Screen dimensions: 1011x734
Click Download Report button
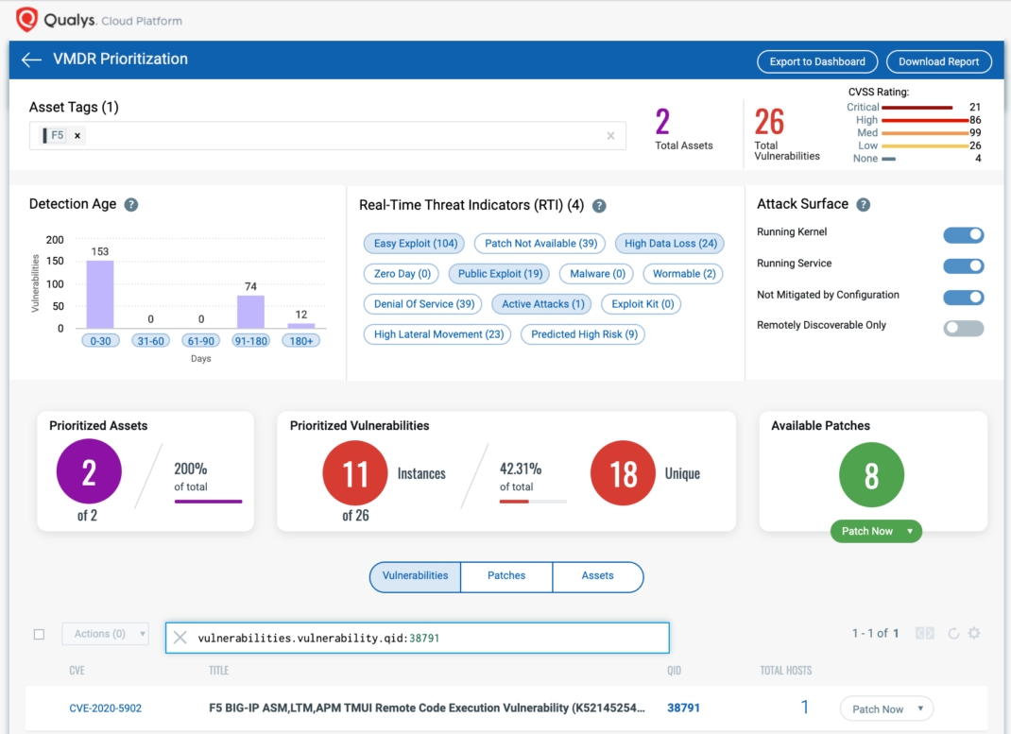point(939,61)
